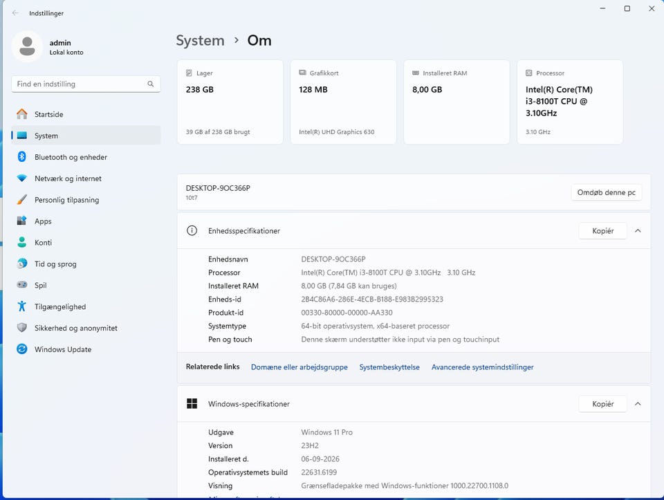Click the Processor i3-8100T card
The width and height of the screenshot is (664, 500).
(x=570, y=102)
